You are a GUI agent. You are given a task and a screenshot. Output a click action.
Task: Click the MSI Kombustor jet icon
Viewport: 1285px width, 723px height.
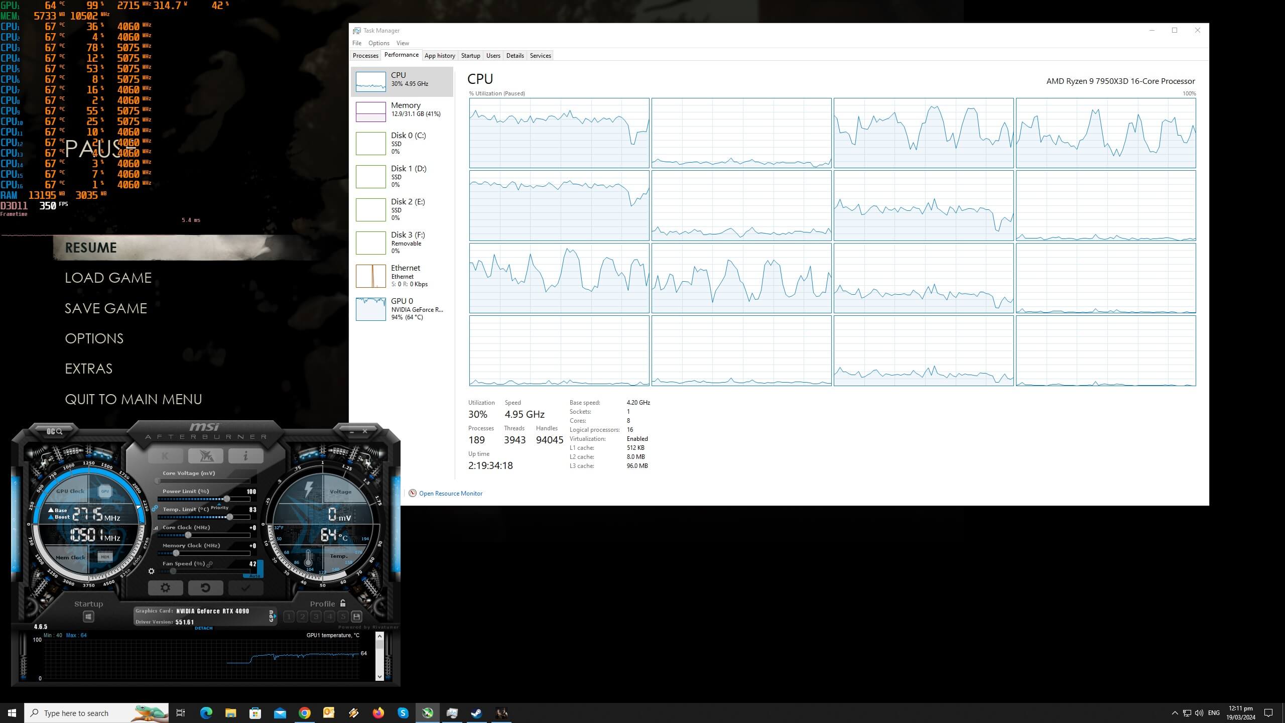[205, 456]
